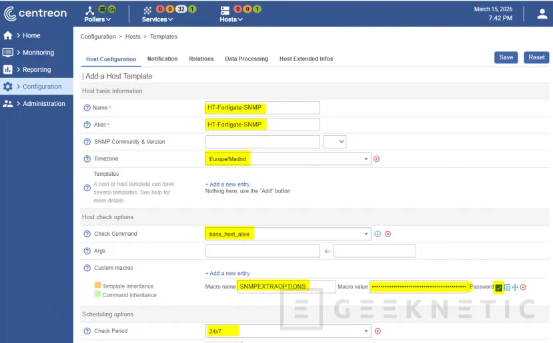Click the Administration users icon in sidebar
The width and height of the screenshot is (553, 343).
click(8, 103)
